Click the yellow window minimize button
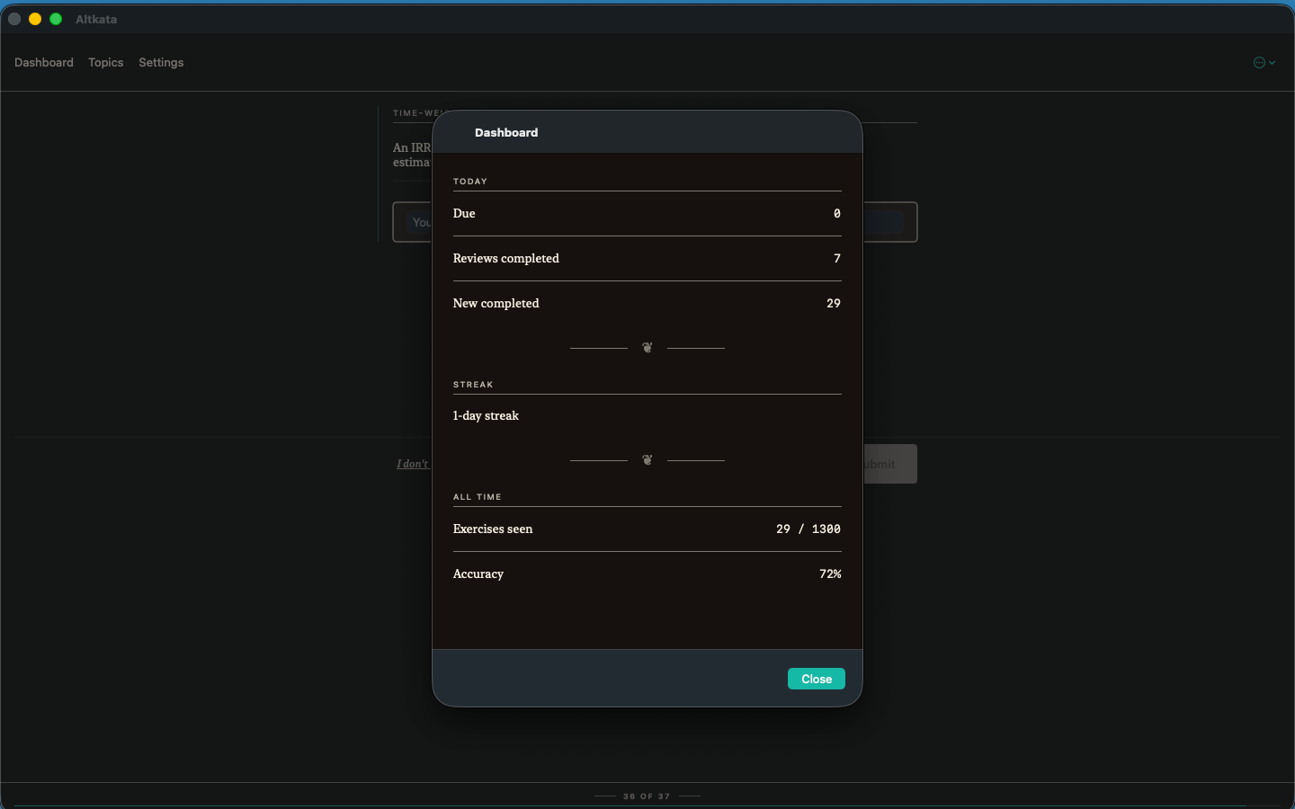Image resolution: width=1295 pixels, height=809 pixels. pyautogui.click(x=35, y=19)
